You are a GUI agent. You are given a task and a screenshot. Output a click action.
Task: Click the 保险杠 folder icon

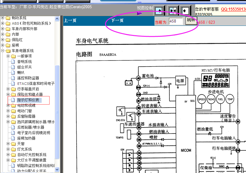point(8,40)
